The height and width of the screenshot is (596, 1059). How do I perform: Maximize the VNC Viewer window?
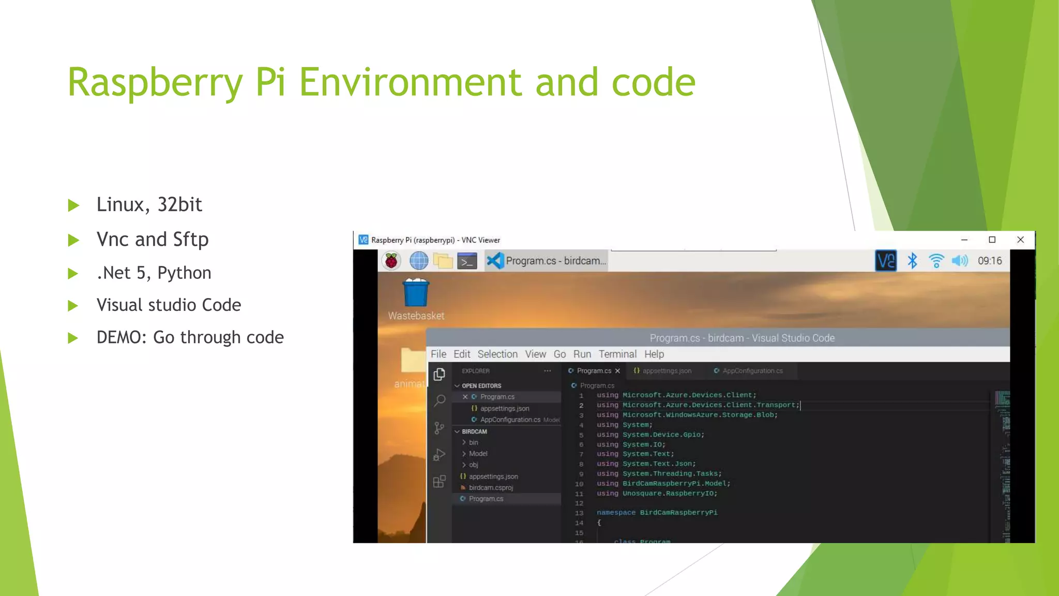pyautogui.click(x=992, y=240)
